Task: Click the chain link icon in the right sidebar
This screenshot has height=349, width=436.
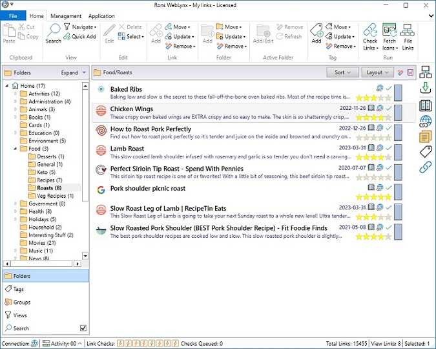Action: pos(426,167)
